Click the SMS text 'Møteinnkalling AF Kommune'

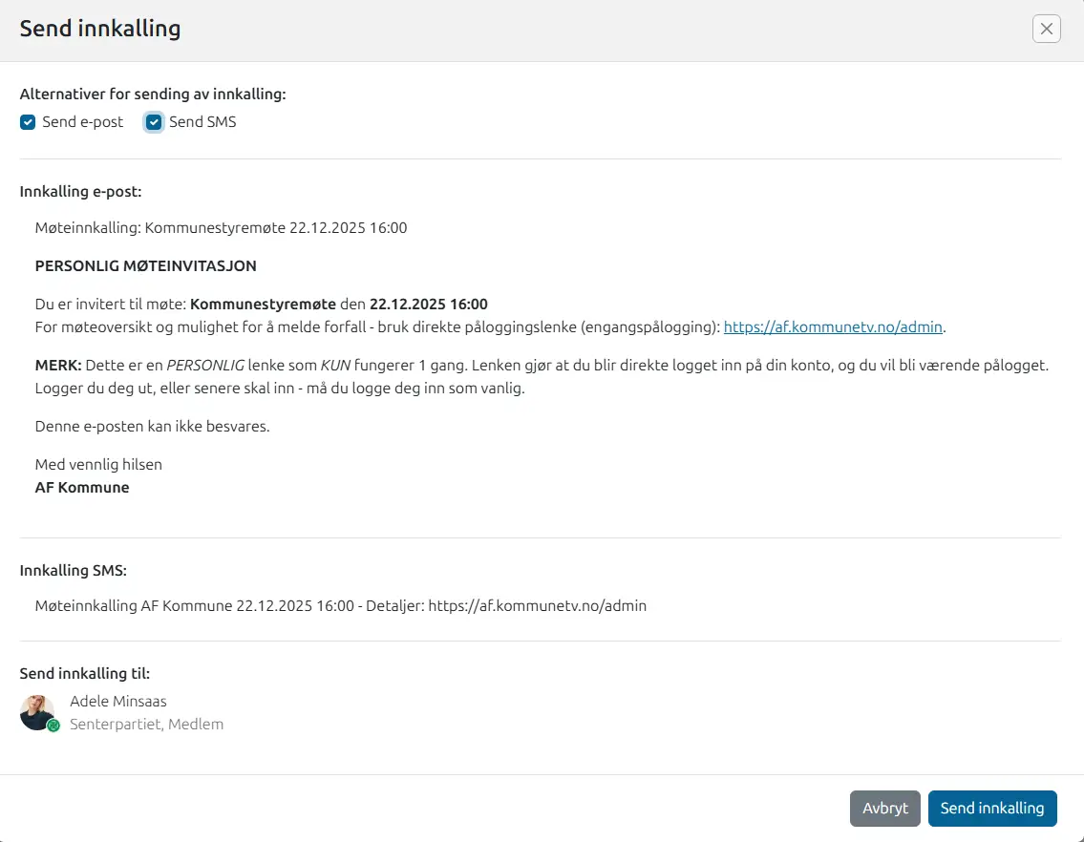[341, 605]
